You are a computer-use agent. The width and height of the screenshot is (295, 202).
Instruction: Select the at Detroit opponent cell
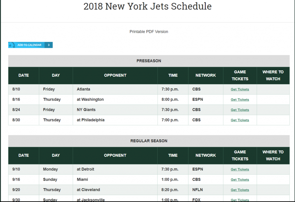86,169
